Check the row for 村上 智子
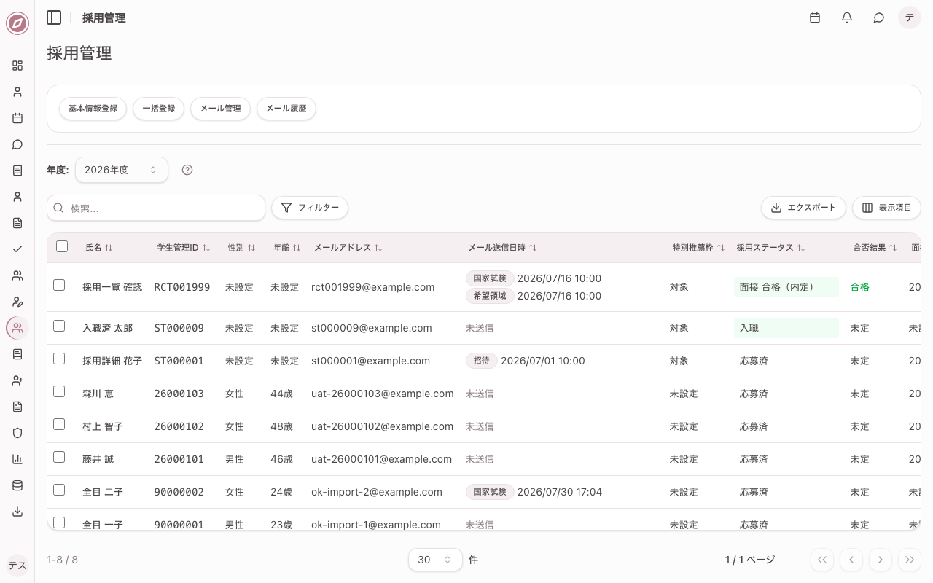 [59, 424]
